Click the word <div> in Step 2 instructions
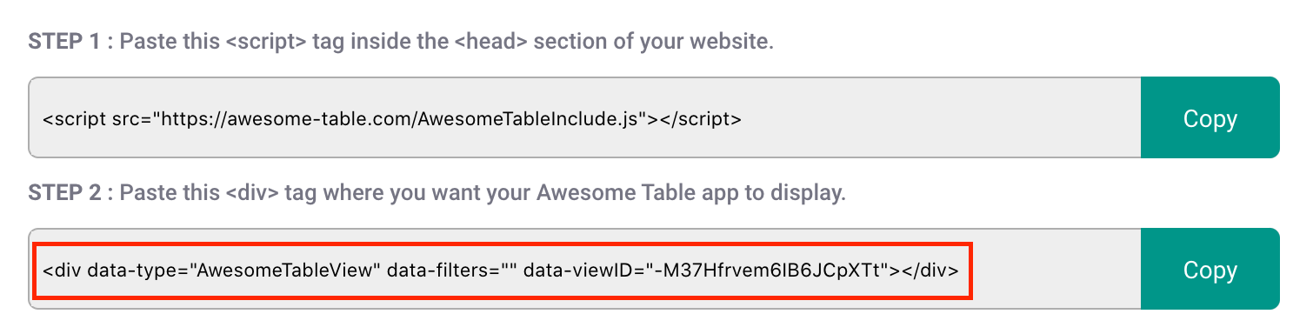 pyautogui.click(x=257, y=193)
